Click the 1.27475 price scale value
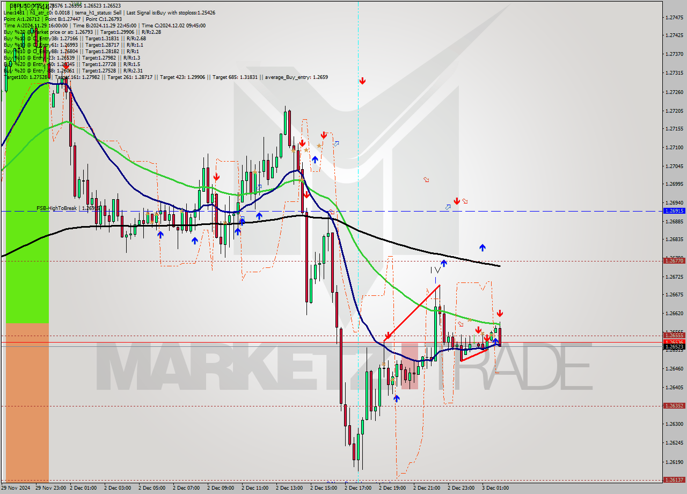Screen dimensions: 687x494 coord(674,18)
